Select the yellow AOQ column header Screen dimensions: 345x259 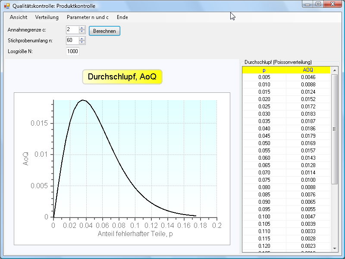click(x=308, y=70)
